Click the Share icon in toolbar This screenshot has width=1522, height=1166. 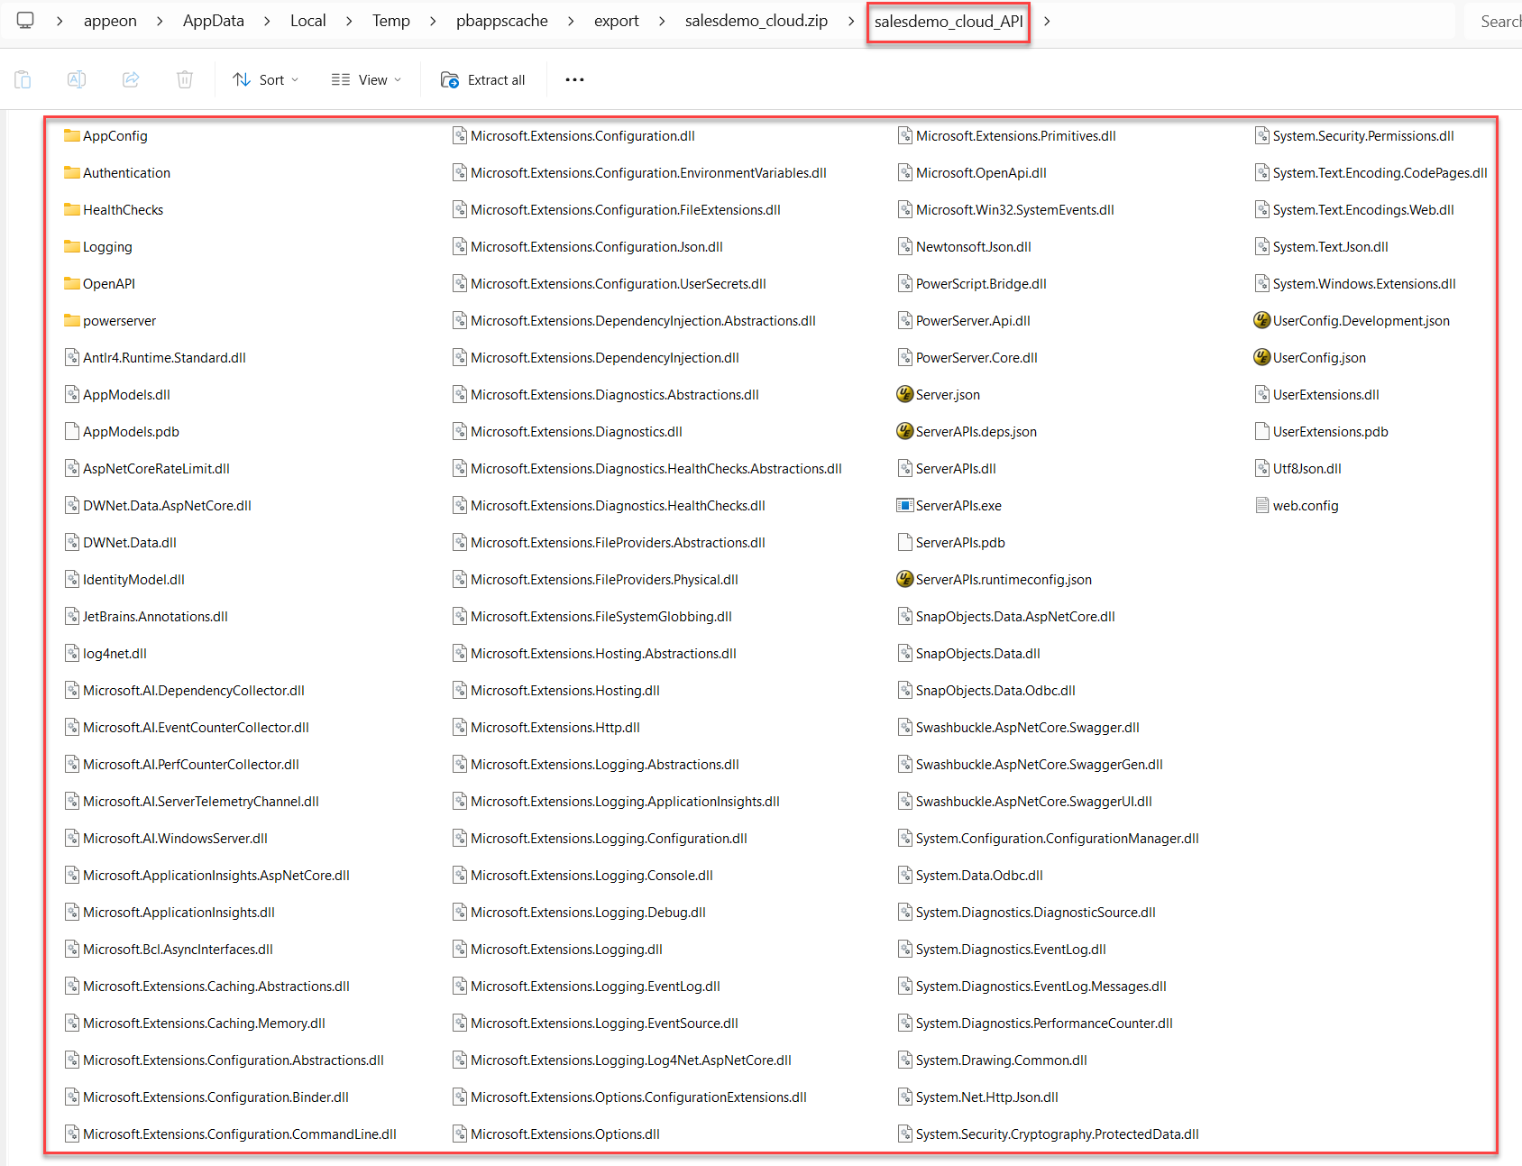point(131,79)
